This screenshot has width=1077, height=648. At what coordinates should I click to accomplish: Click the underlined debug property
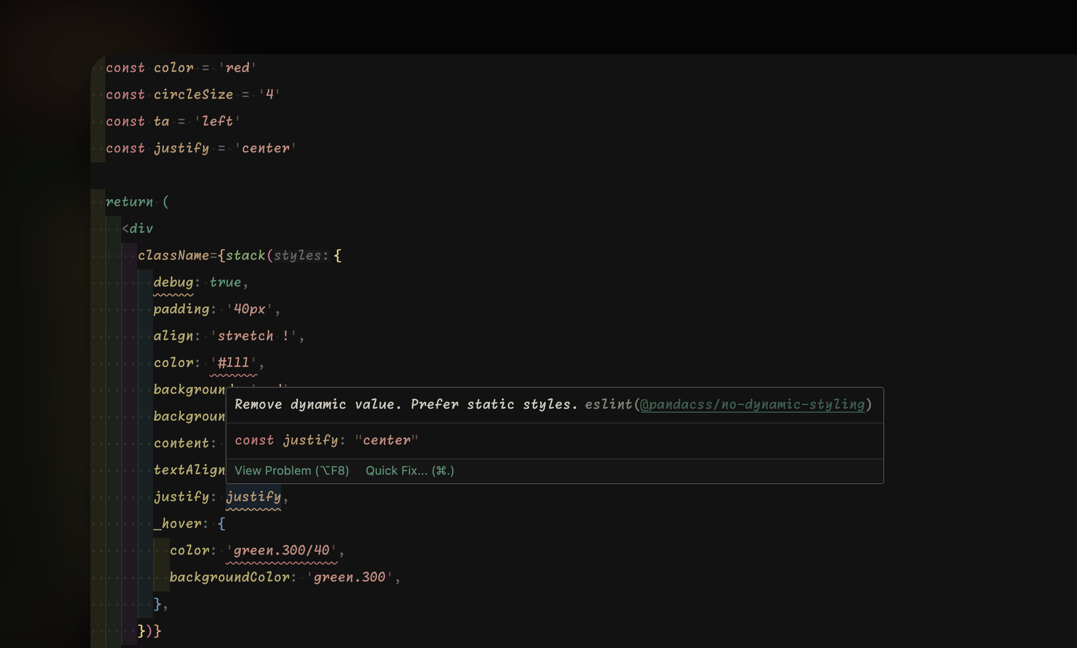pos(173,282)
